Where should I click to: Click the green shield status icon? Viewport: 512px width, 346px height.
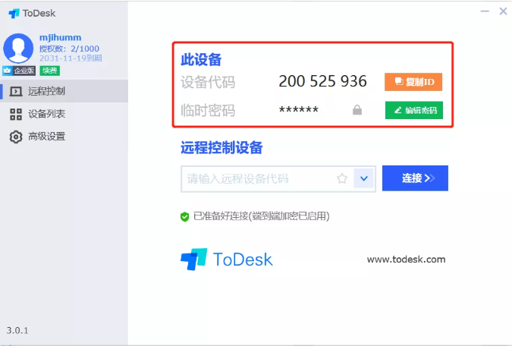184,216
